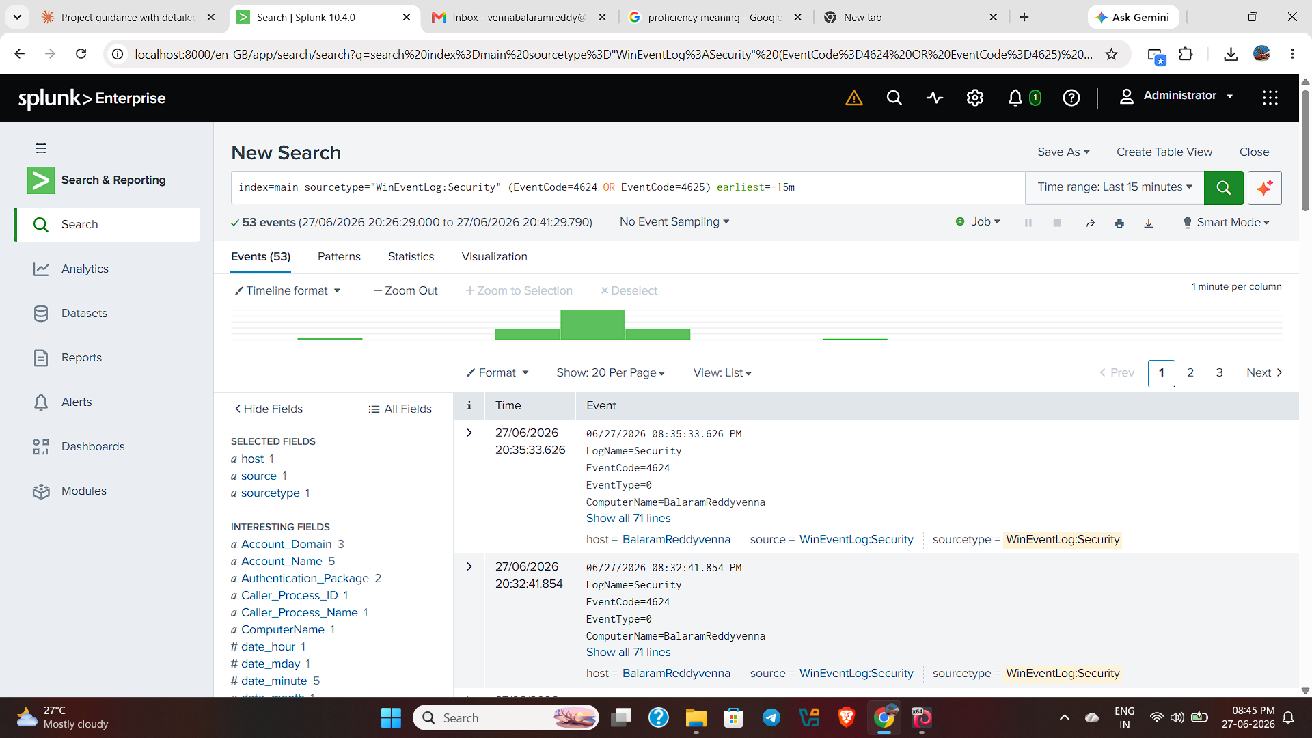Viewport: 1312px width, 738px height.
Task: Select the Events (53) tab
Action: (x=261, y=256)
